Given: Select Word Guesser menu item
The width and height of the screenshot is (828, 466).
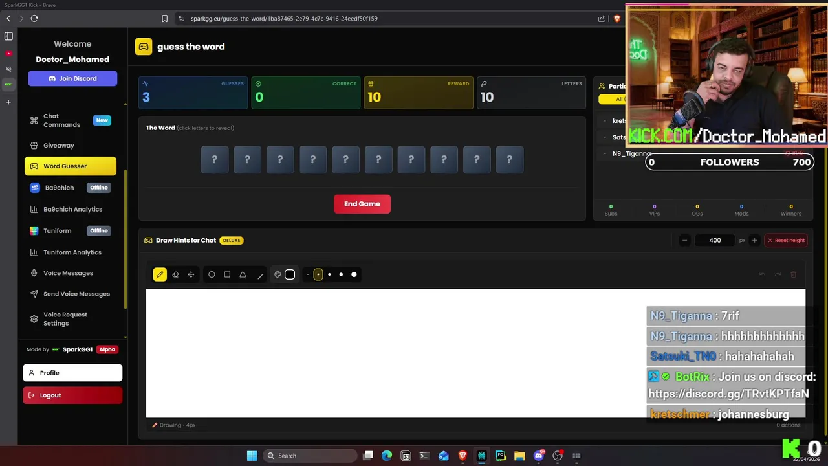Looking at the screenshot, I should pos(71,166).
